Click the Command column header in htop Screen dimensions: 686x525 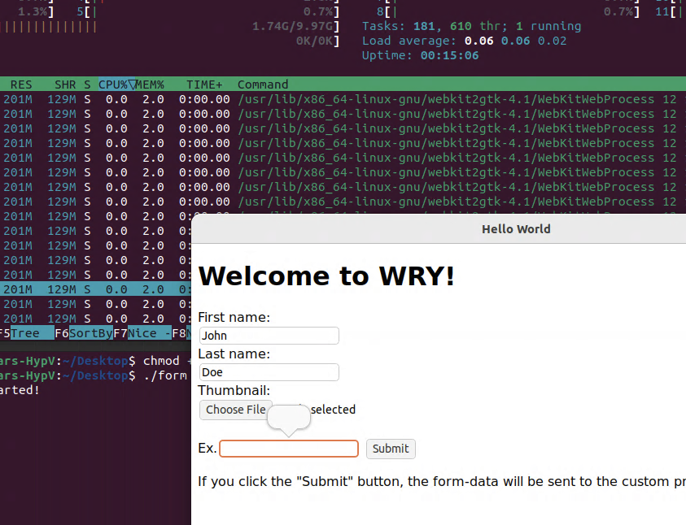[x=263, y=85]
